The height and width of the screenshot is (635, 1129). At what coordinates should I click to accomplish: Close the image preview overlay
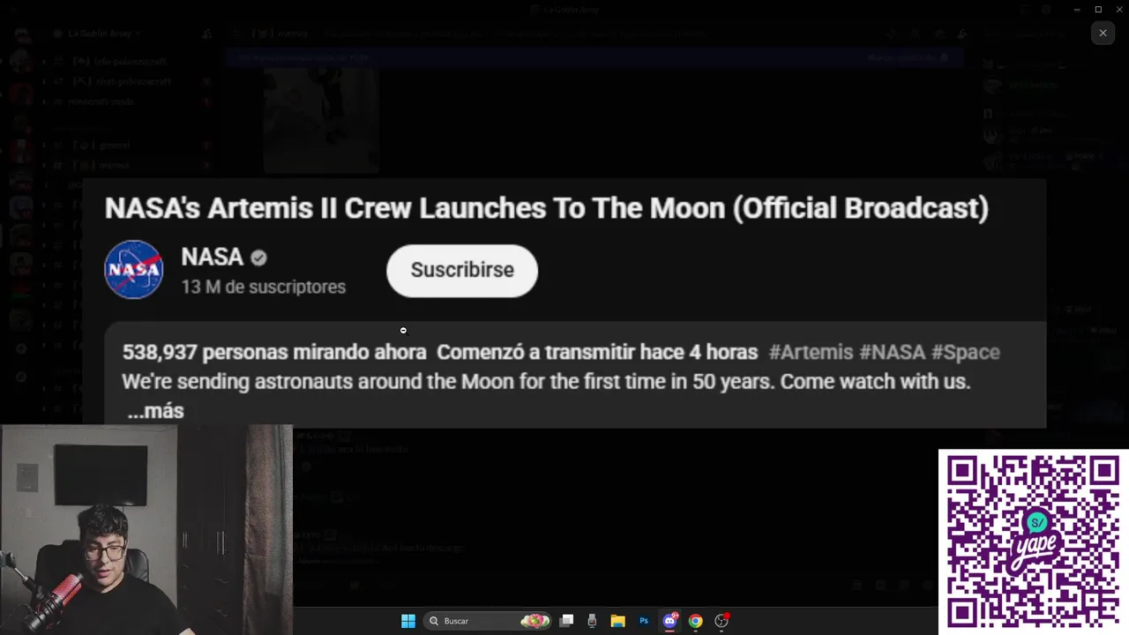click(x=1103, y=34)
